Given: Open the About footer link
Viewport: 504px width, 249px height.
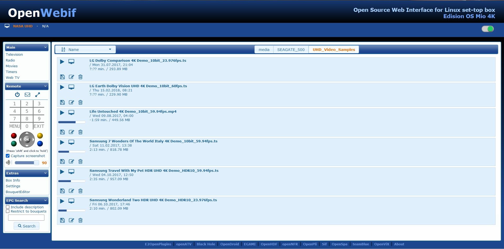Looking at the screenshot, I should click(399, 244).
